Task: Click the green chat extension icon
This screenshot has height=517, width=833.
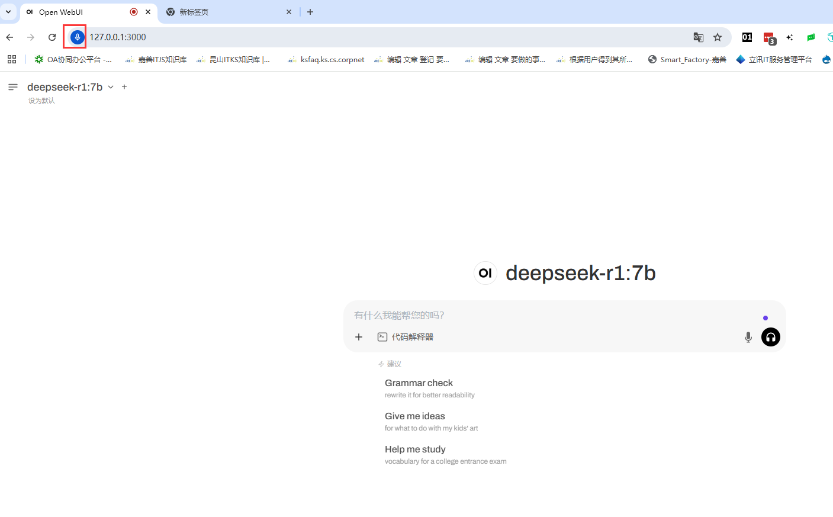Action: coord(811,37)
